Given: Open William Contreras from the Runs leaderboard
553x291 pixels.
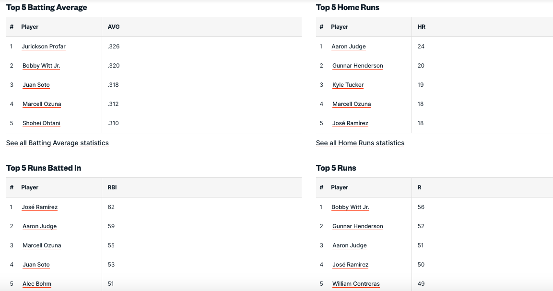Looking at the screenshot, I should 355,284.
